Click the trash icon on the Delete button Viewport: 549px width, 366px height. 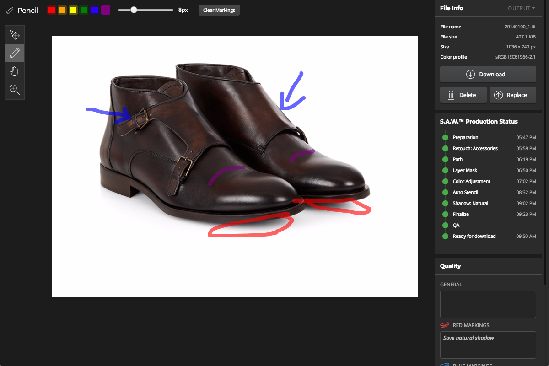(451, 95)
